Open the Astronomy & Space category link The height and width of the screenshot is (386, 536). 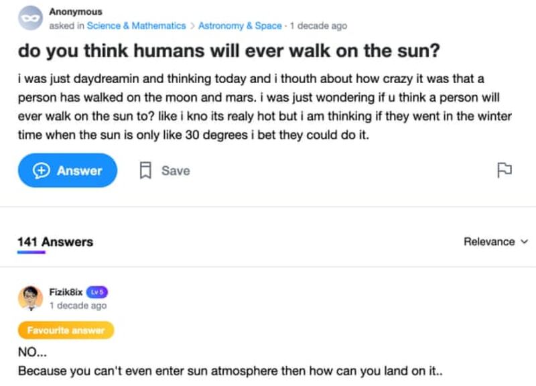tap(240, 25)
